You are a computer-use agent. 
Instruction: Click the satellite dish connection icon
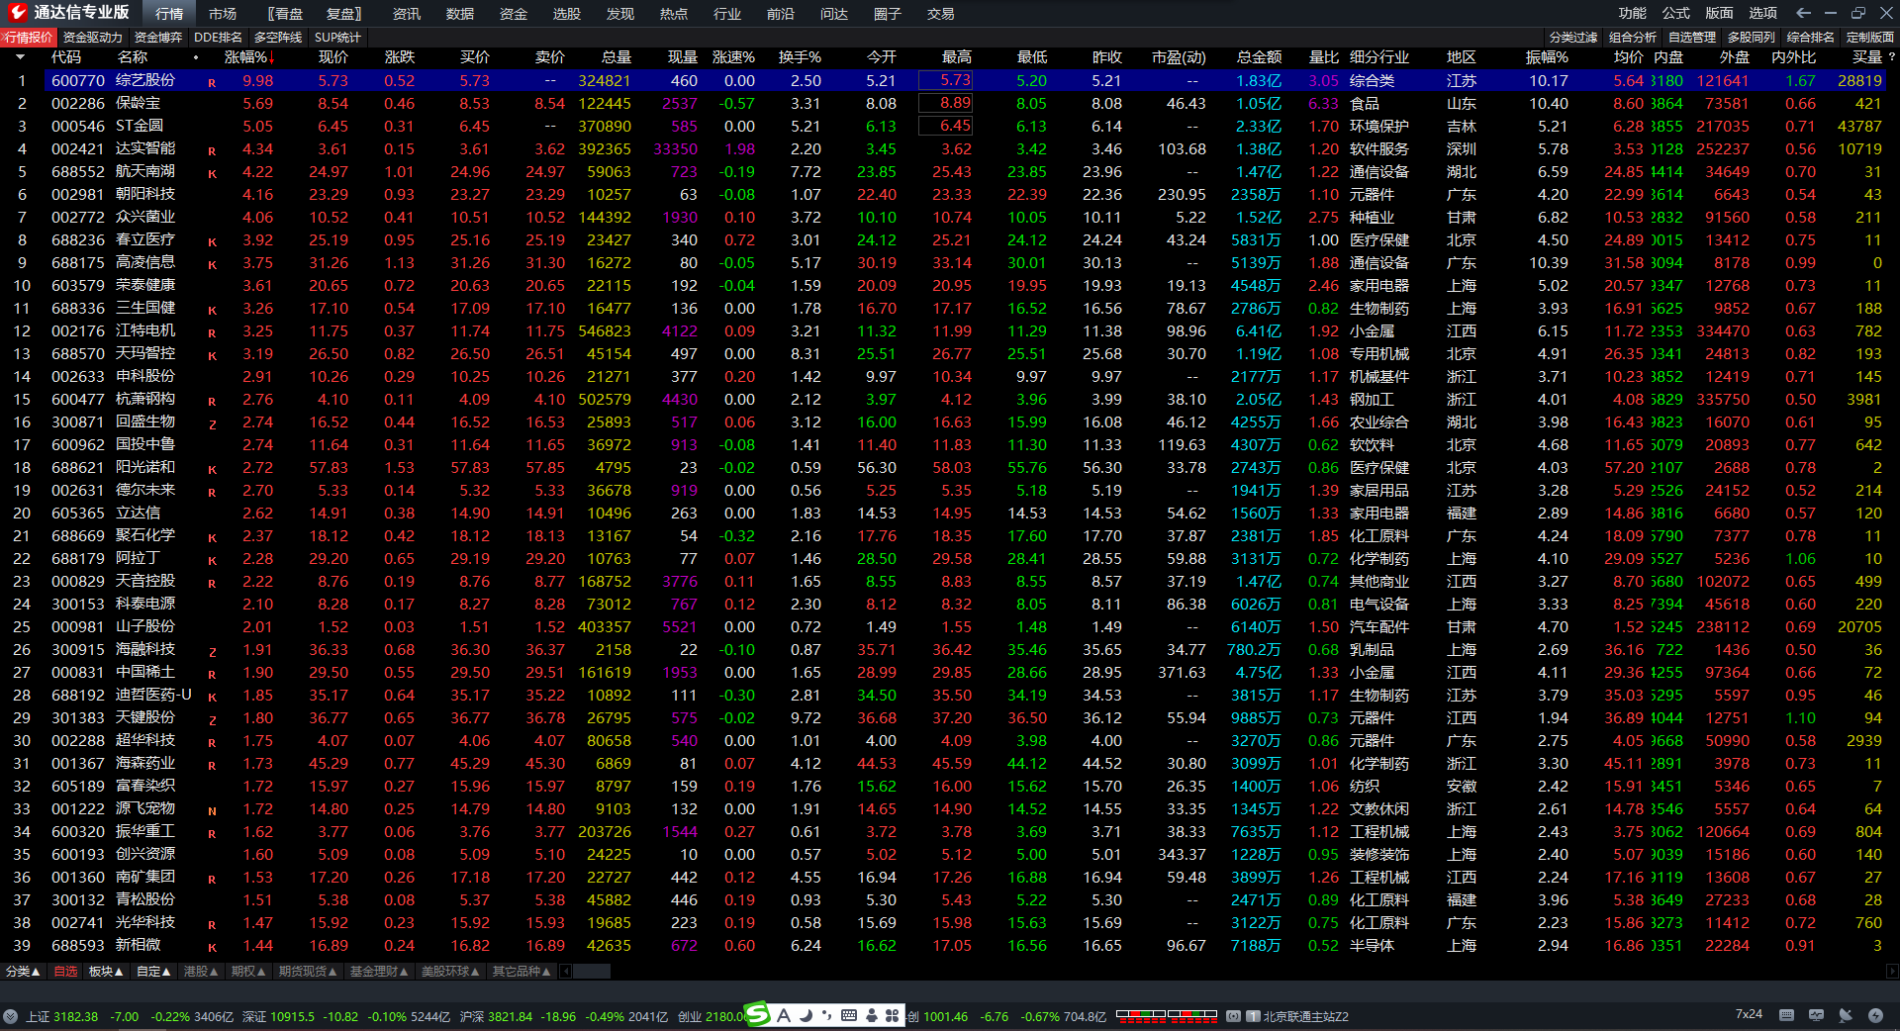pyautogui.click(x=1846, y=1015)
